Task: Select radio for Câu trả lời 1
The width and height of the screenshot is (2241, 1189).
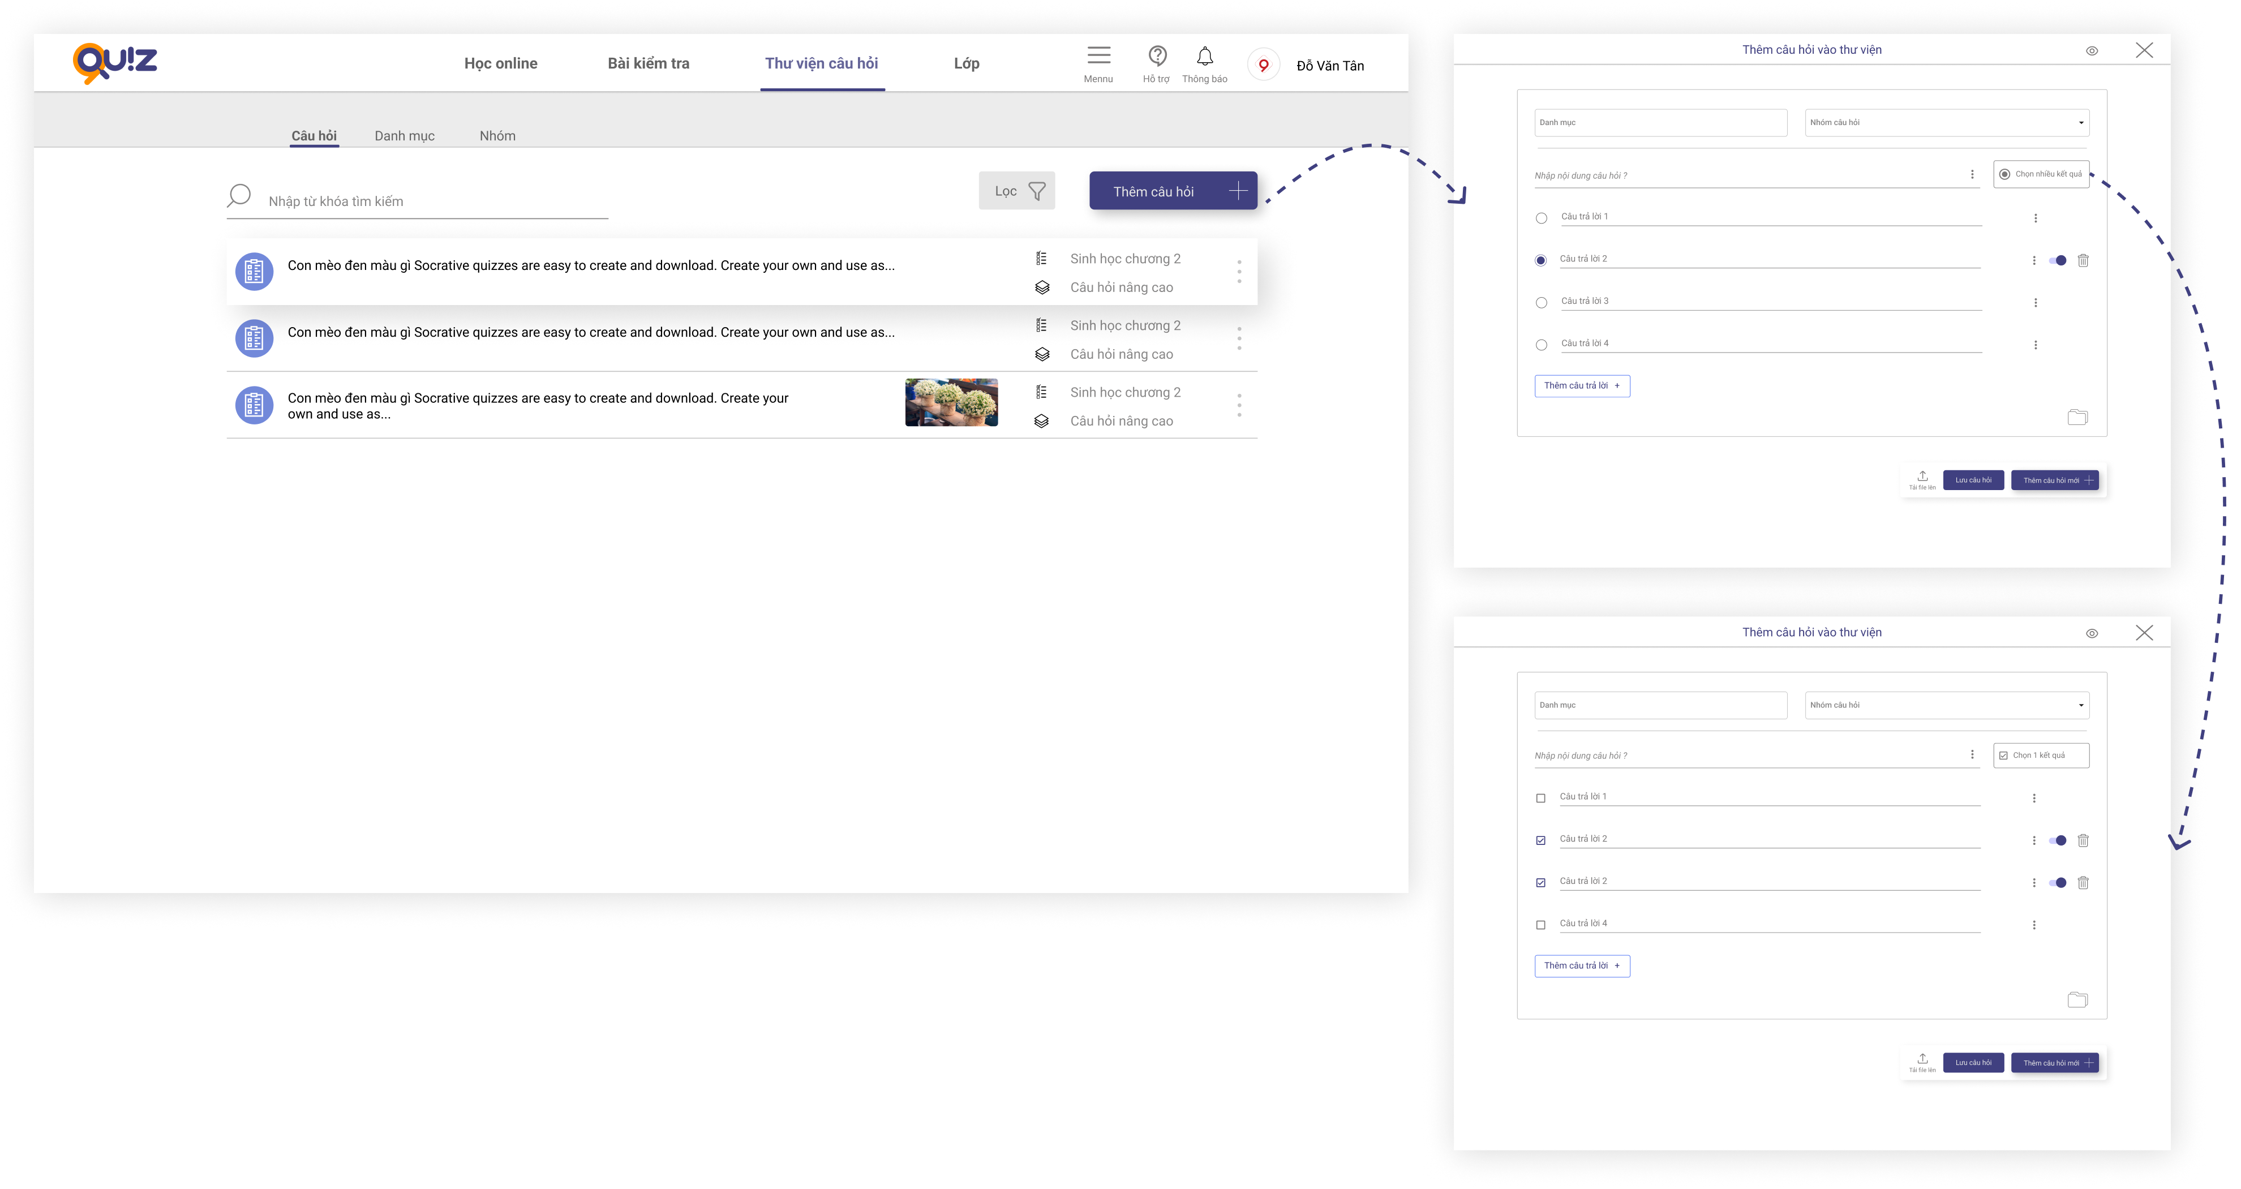Action: (x=1540, y=218)
